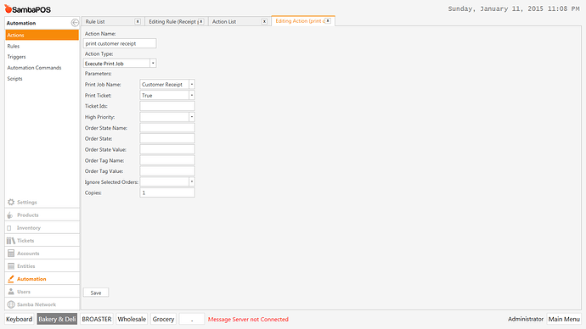Open Samba Network globe icon section

[11, 304]
